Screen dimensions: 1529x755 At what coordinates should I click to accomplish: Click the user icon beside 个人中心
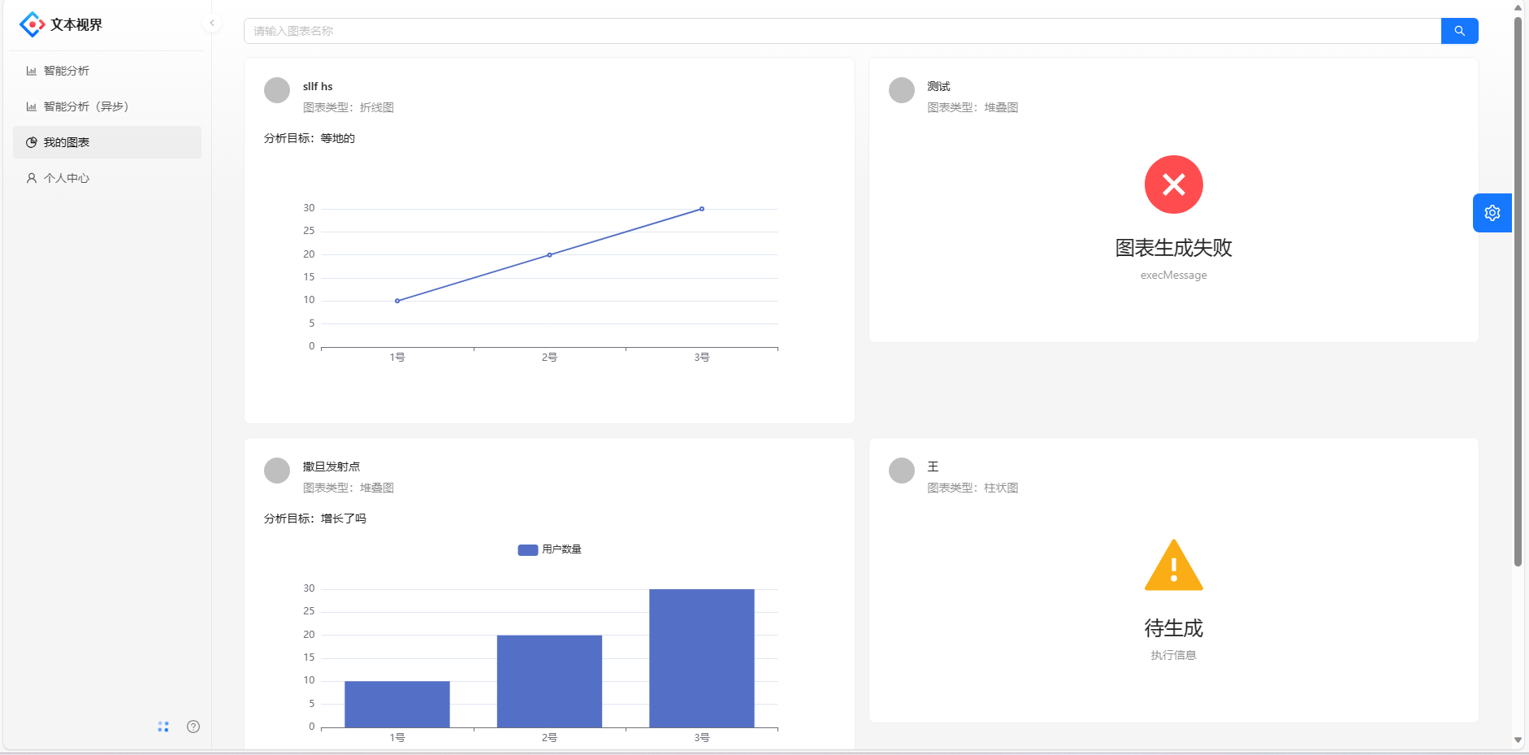32,178
